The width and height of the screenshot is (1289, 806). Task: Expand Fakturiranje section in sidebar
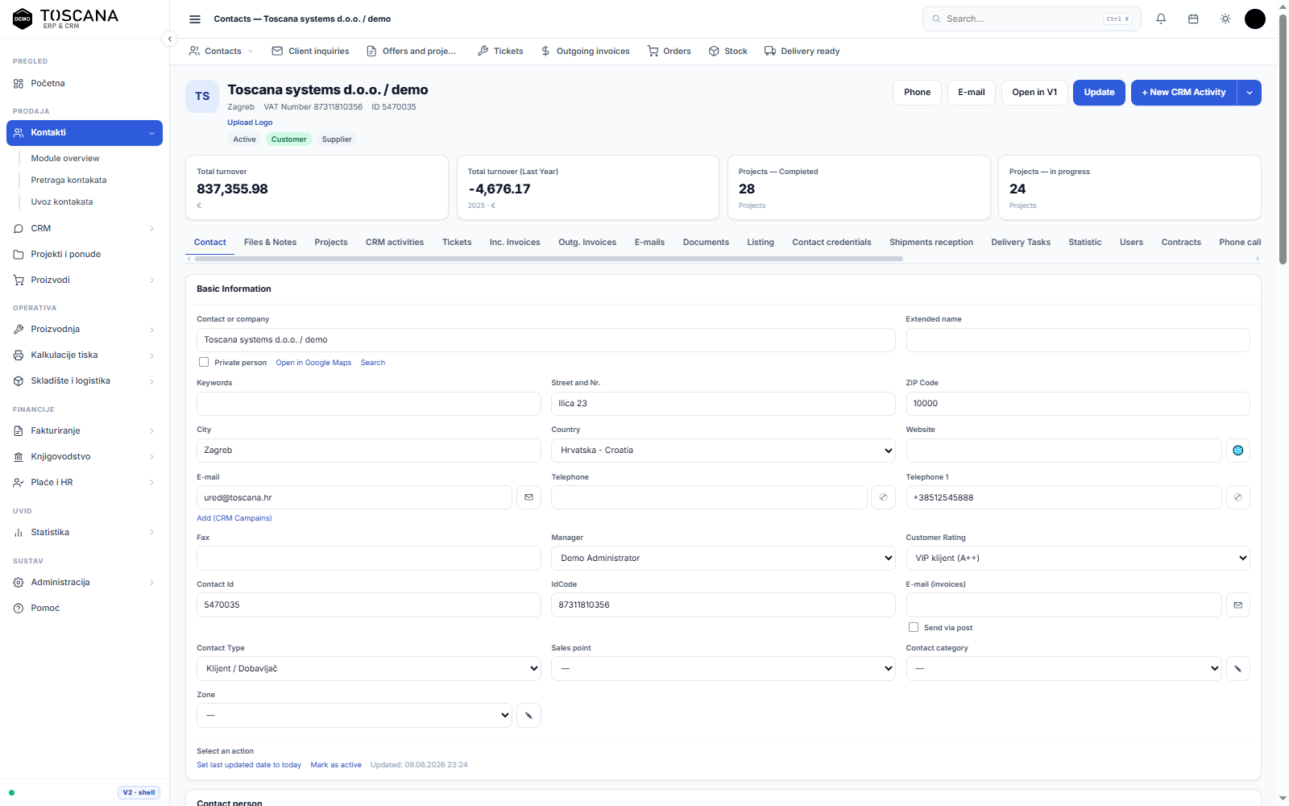[x=85, y=430]
